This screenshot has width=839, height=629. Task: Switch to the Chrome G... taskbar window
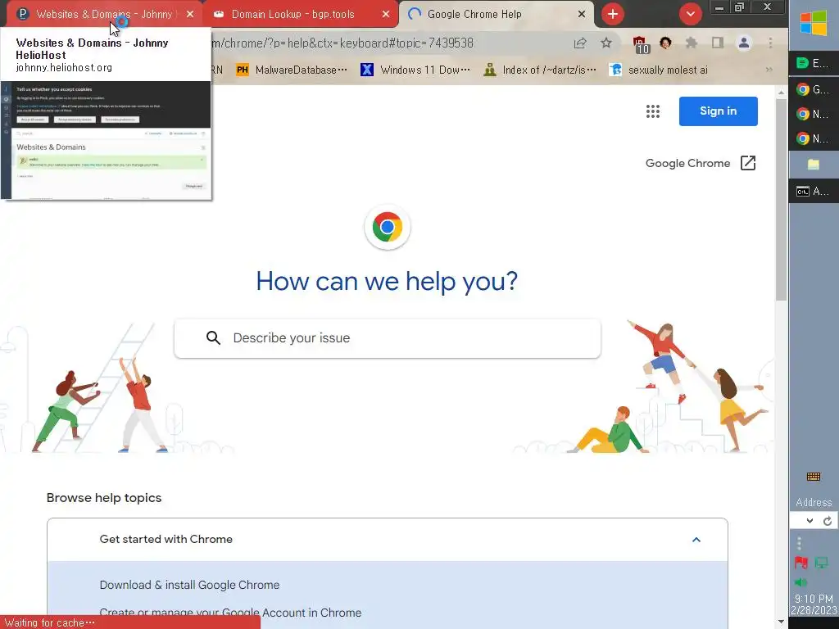pos(814,89)
